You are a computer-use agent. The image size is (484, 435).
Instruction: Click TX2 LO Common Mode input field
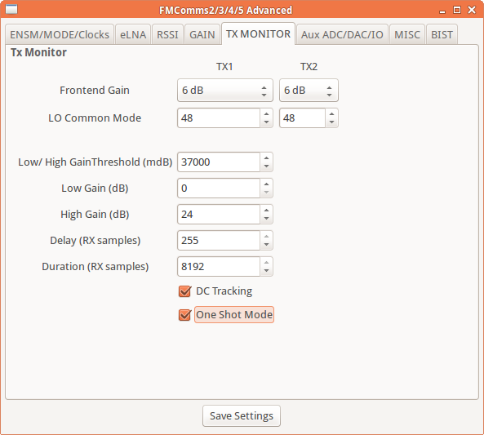(302, 118)
